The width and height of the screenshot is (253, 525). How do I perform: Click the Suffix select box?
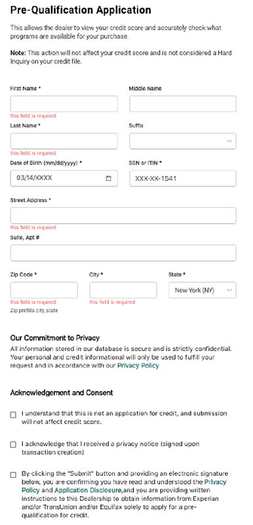click(x=183, y=141)
